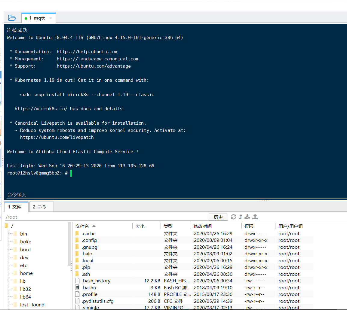Select the .profile file
The width and height of the screenshot is (347, 310).
coord(193,294)
